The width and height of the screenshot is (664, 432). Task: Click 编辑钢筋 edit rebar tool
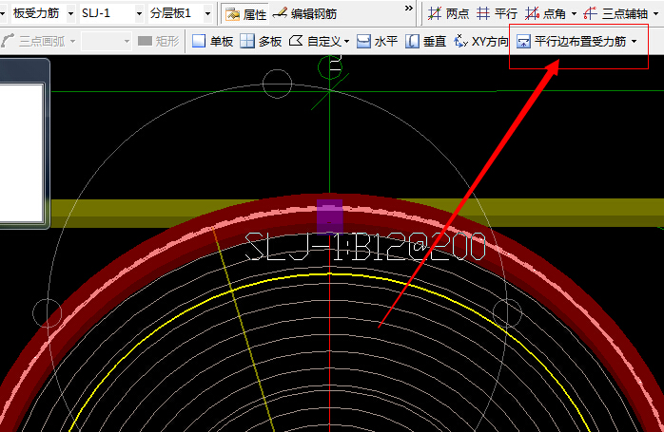click(x=305, y=14)
